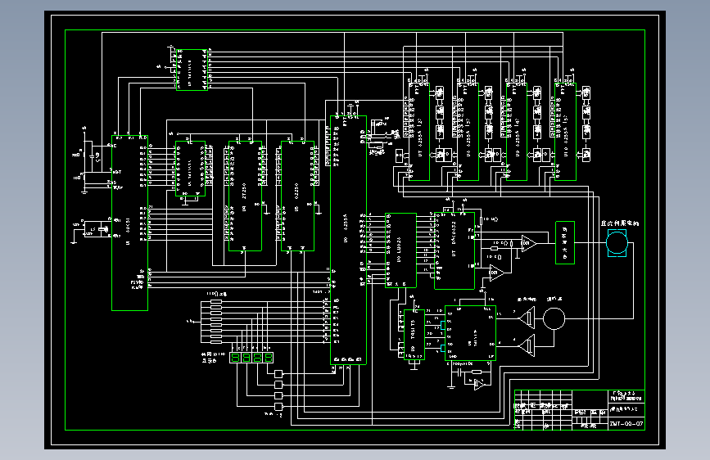The image size is (710, 460).
Task: Select the 74LS373 latch chip beside U1
Action: (190, 169)
